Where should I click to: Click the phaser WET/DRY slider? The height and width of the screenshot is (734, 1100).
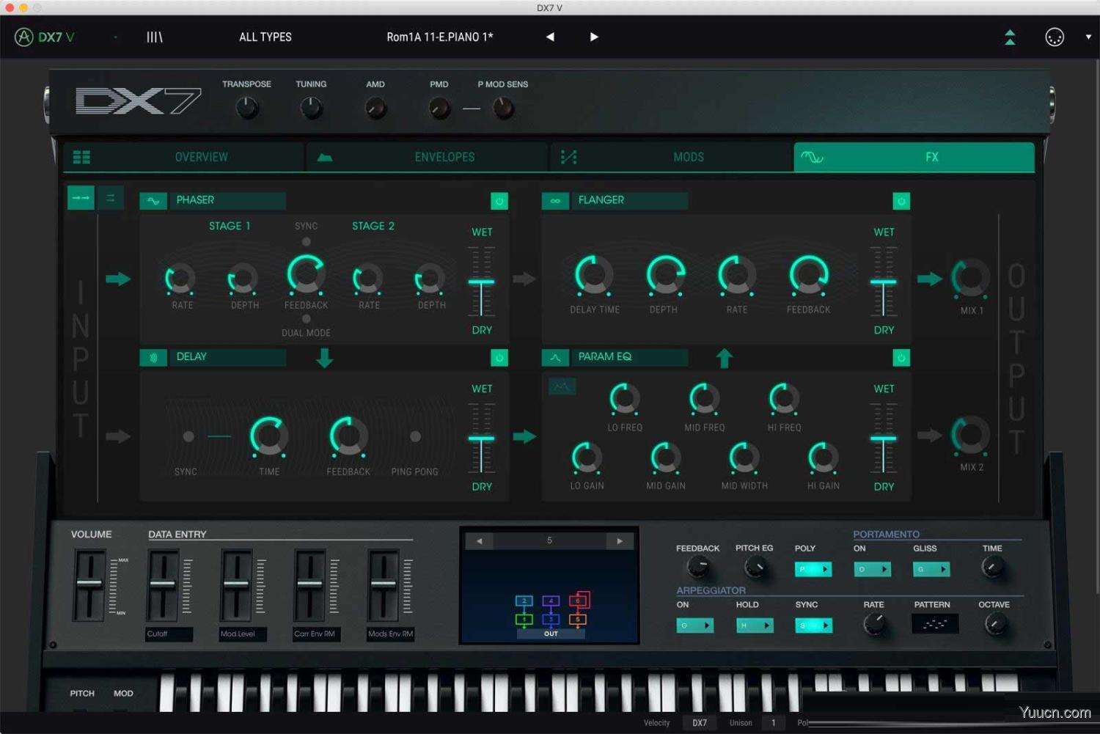tap(482, 282)
